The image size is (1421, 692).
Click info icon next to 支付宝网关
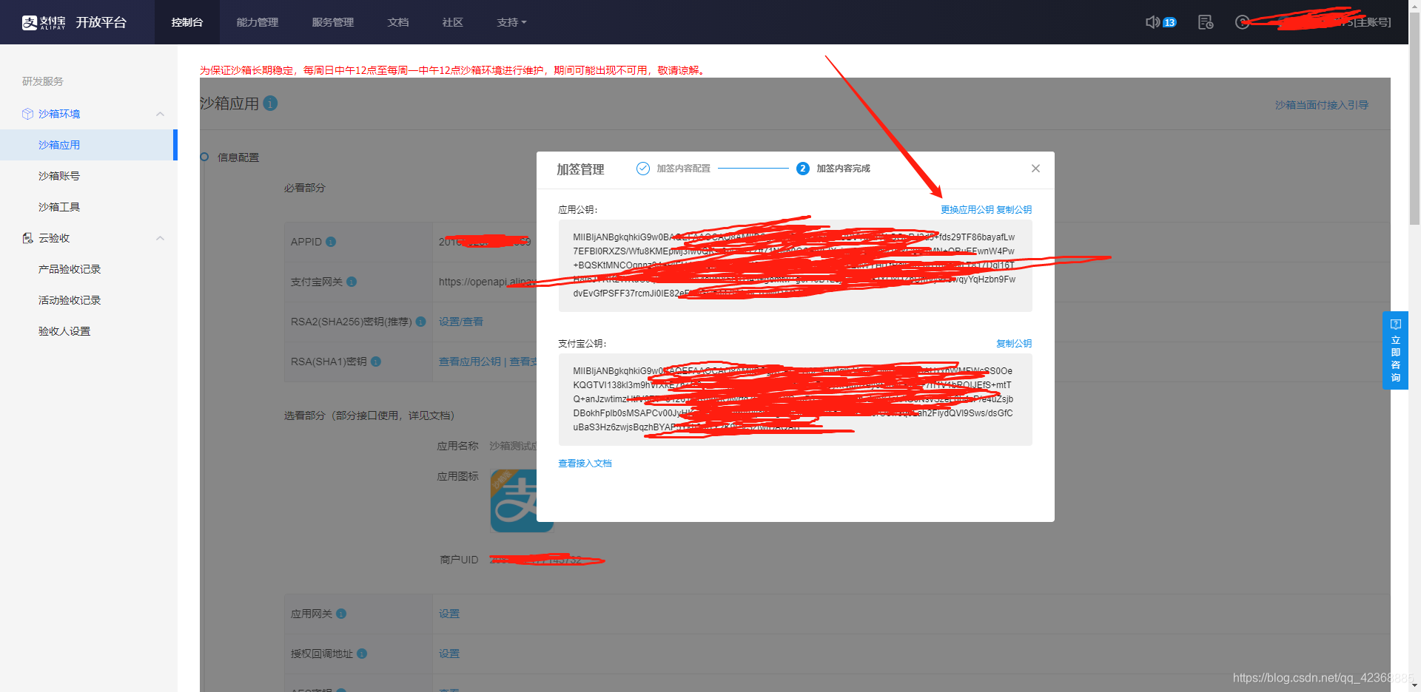tap(352, 282)
